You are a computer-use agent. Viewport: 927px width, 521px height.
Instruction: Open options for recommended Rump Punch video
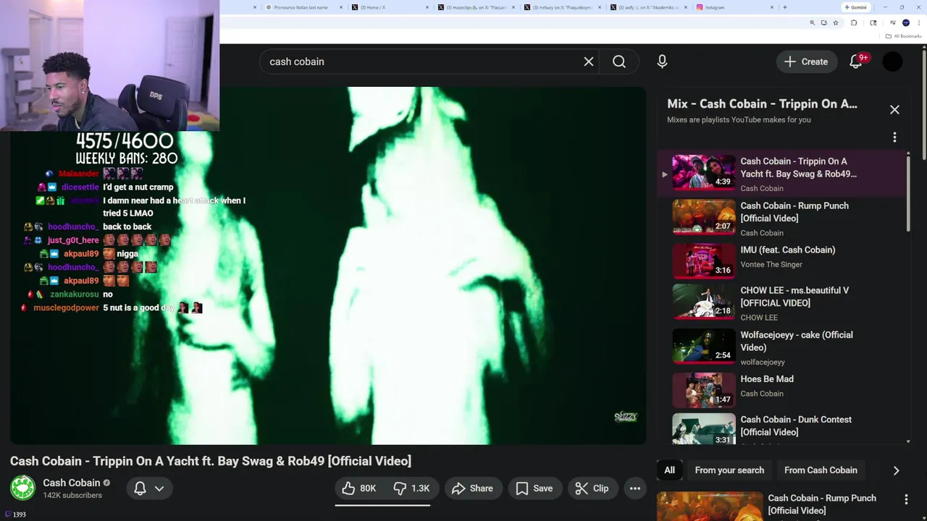point(906,499)
